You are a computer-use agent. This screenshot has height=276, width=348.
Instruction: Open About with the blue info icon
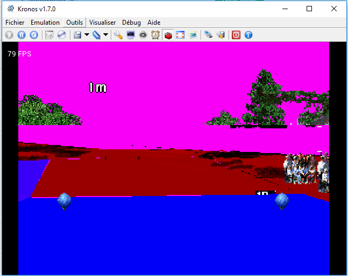(x=248, y=35)
